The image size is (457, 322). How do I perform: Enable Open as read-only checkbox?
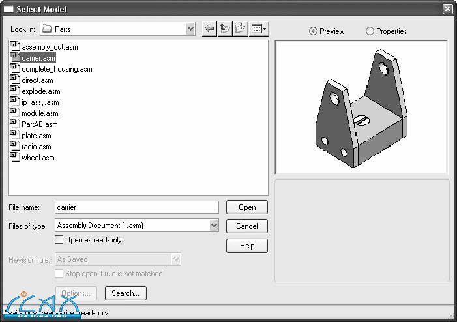click(59, 239)
